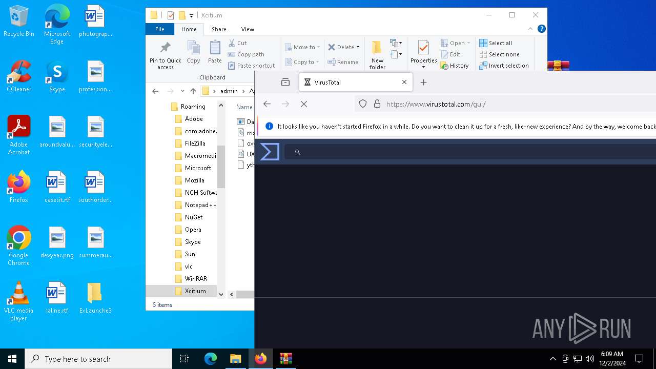Click Explorer Help question mark icon
The image size is (656, 369).
point(541,29)
